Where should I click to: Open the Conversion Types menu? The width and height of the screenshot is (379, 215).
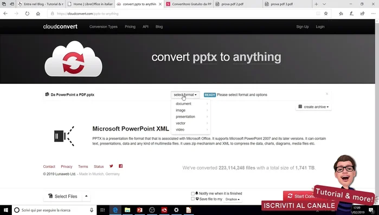104,27
